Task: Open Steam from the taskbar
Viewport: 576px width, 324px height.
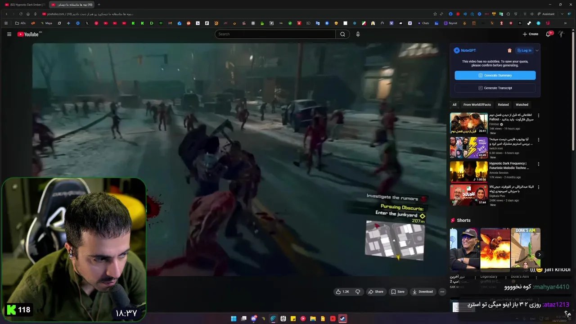Action: pos(342,319)
